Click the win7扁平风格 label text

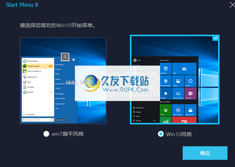[x=67, y=134]
